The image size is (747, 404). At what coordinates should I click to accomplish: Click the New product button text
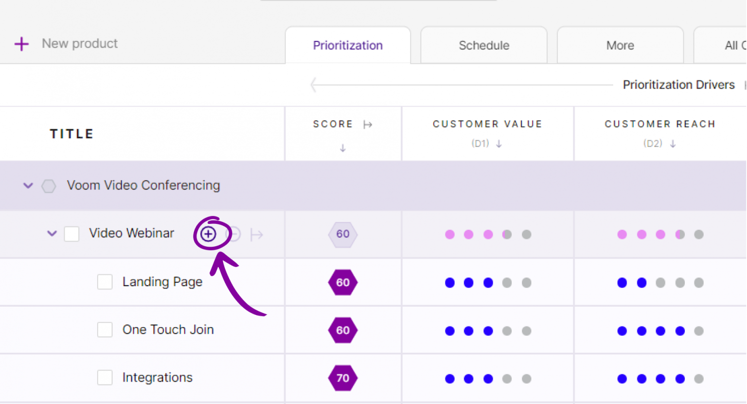coord(80,44)
